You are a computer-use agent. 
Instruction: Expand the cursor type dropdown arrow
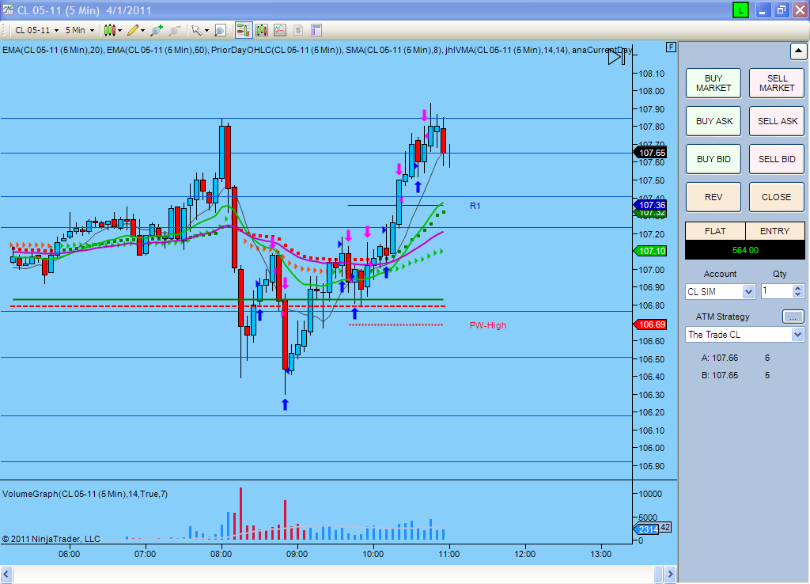206,31
